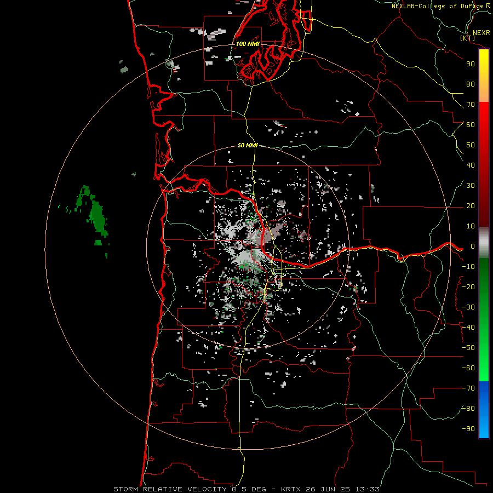
Task: Click the 60 value on velocity scale
Action: tap(471, 125)
